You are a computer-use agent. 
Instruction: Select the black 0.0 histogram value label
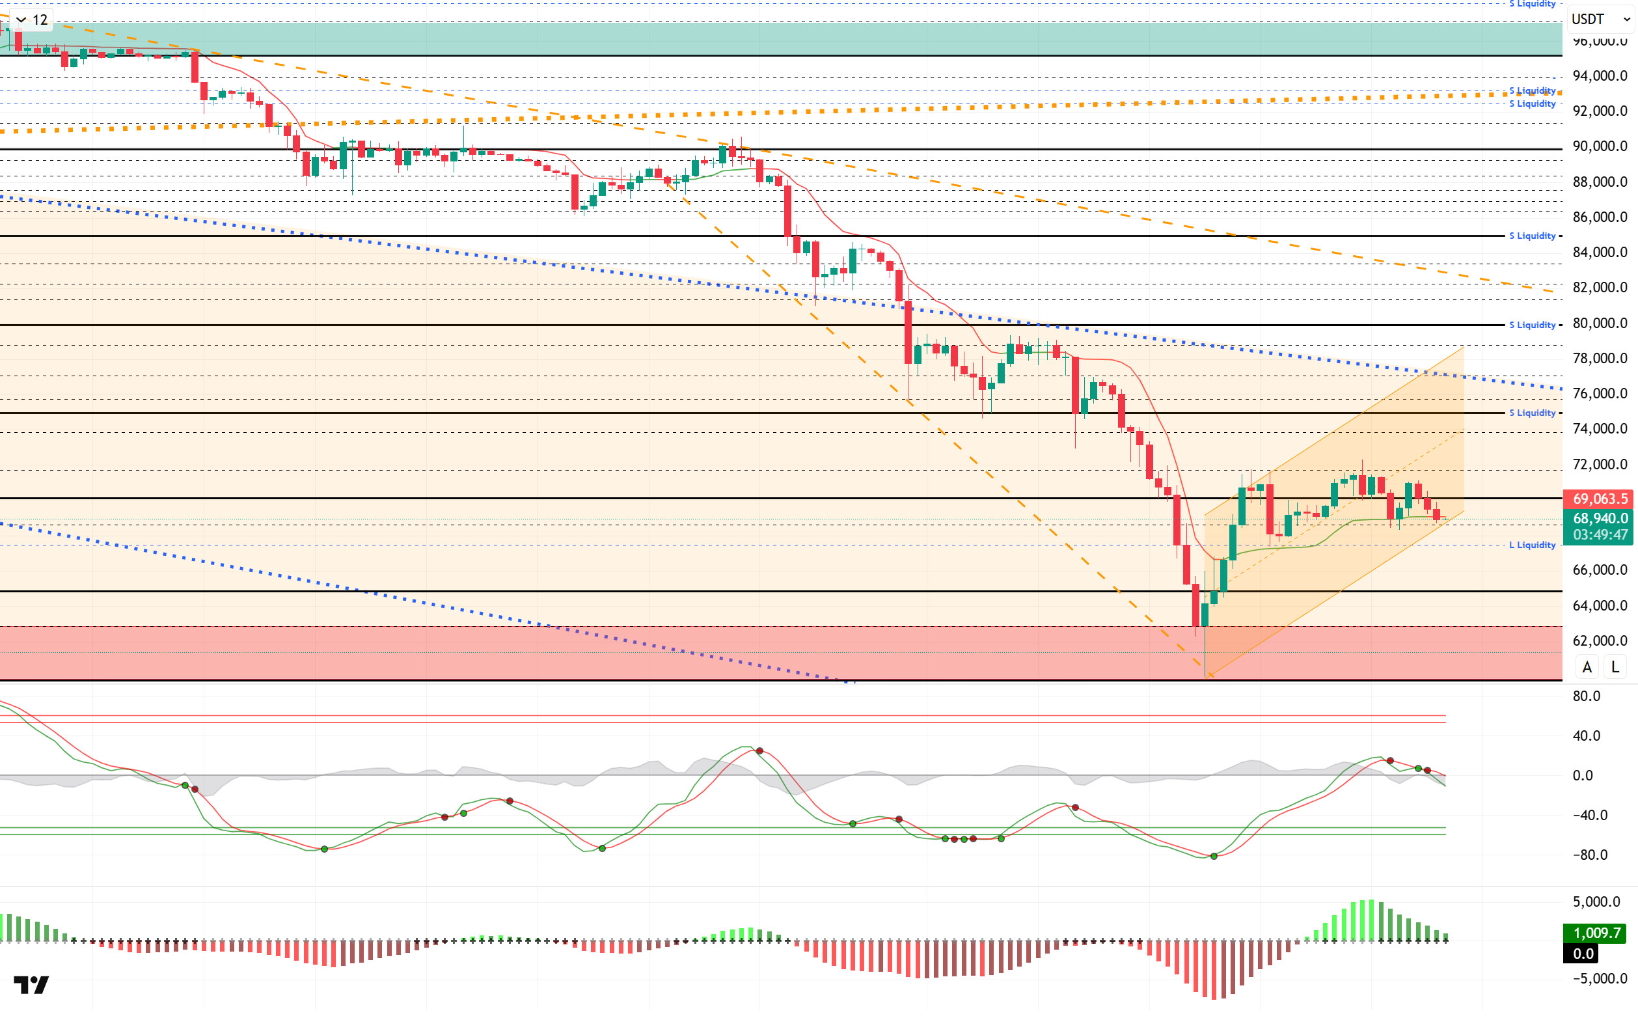pos(1582,954)
